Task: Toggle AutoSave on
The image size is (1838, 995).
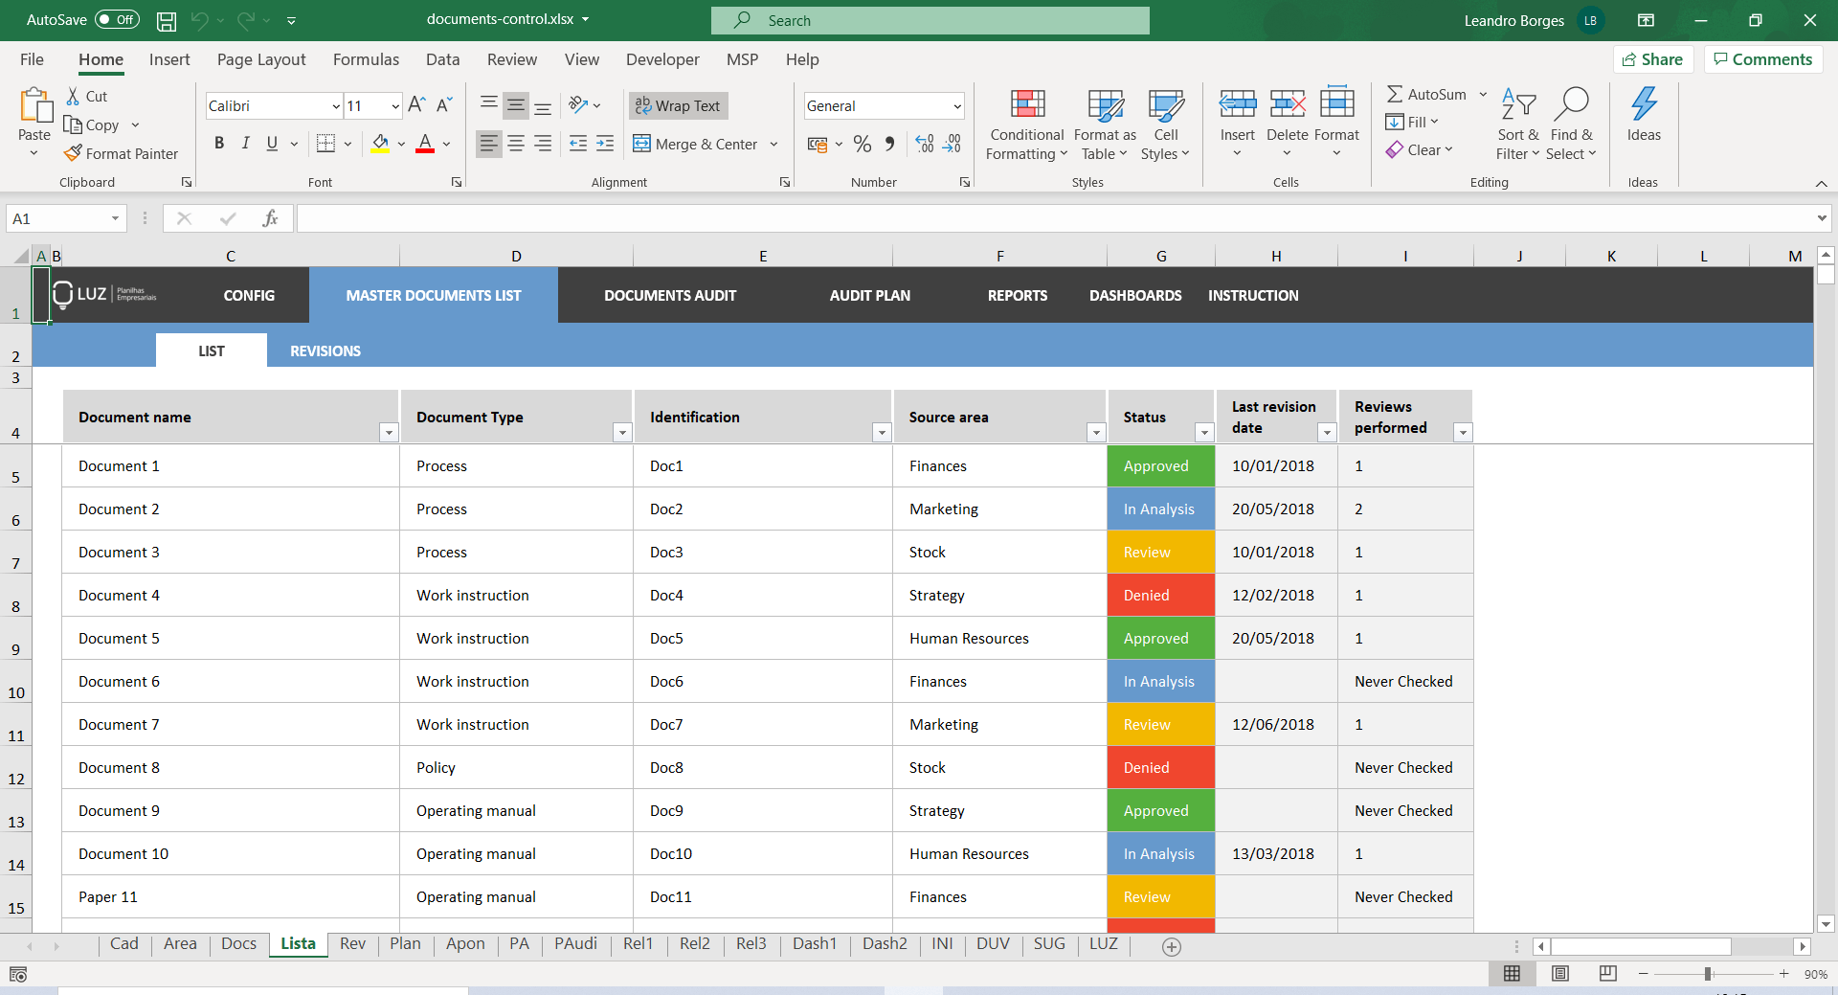Action: click(115, 19)
